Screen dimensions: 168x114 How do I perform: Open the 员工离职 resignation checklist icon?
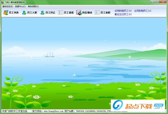97,13
